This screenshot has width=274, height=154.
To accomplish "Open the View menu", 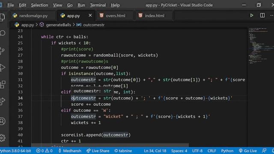I will (57, 5).
